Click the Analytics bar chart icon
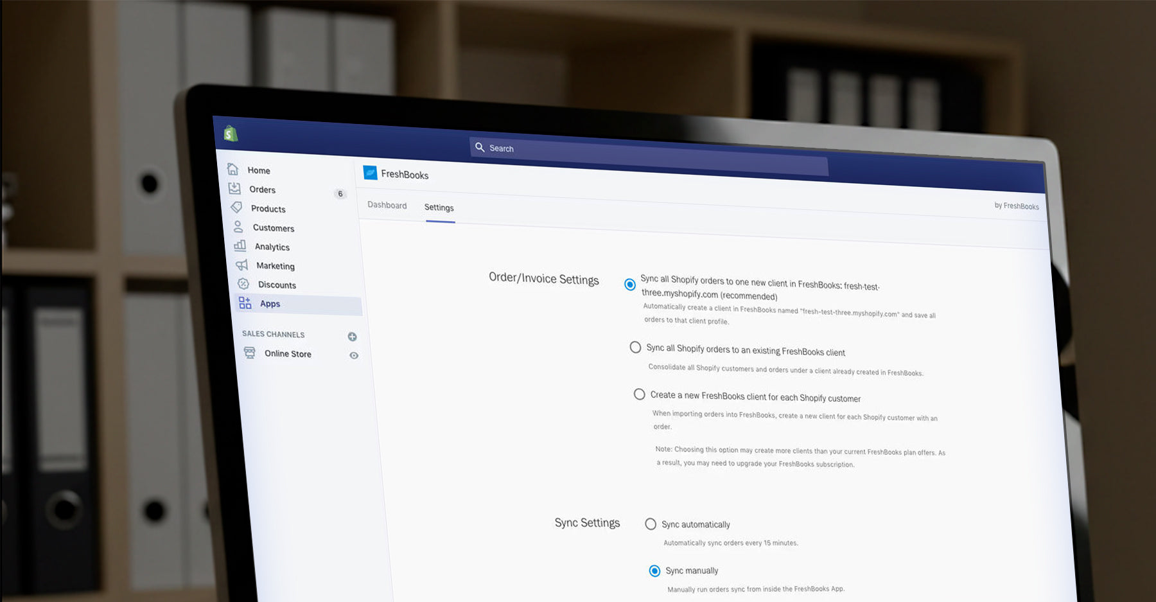 click(240, 245)
